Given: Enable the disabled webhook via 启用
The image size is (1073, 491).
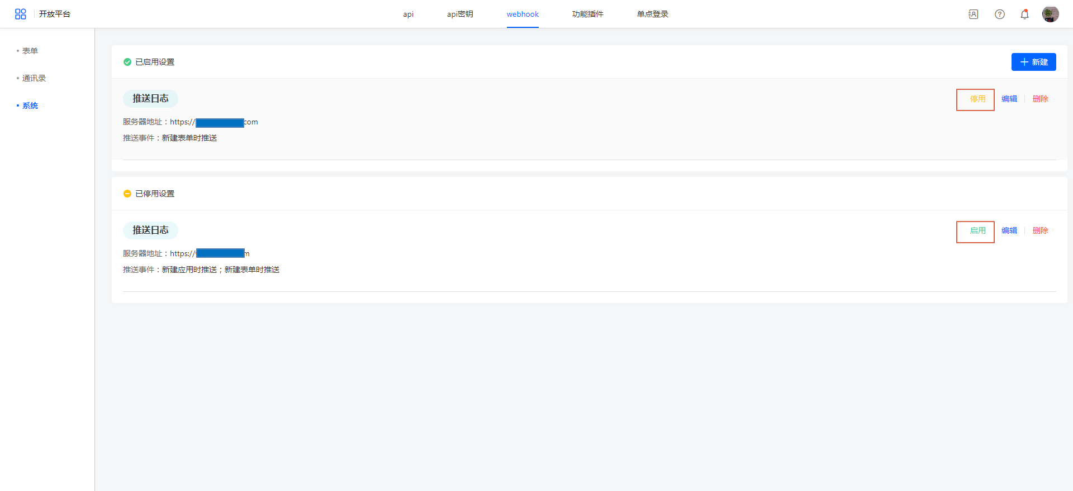Looking at the screenshot, I should click(977, 231).
